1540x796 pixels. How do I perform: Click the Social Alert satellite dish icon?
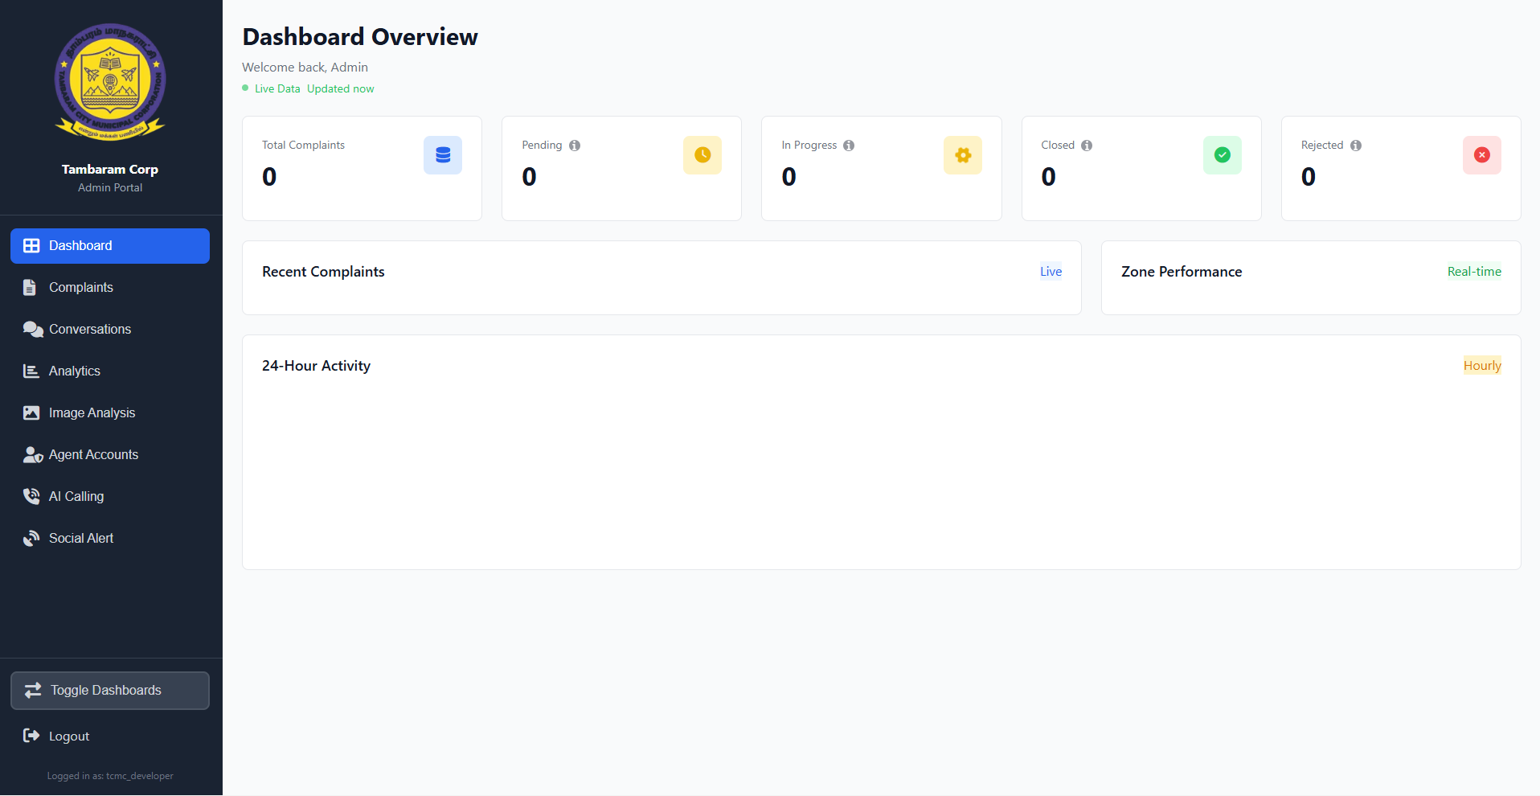[x=31, y=539]
